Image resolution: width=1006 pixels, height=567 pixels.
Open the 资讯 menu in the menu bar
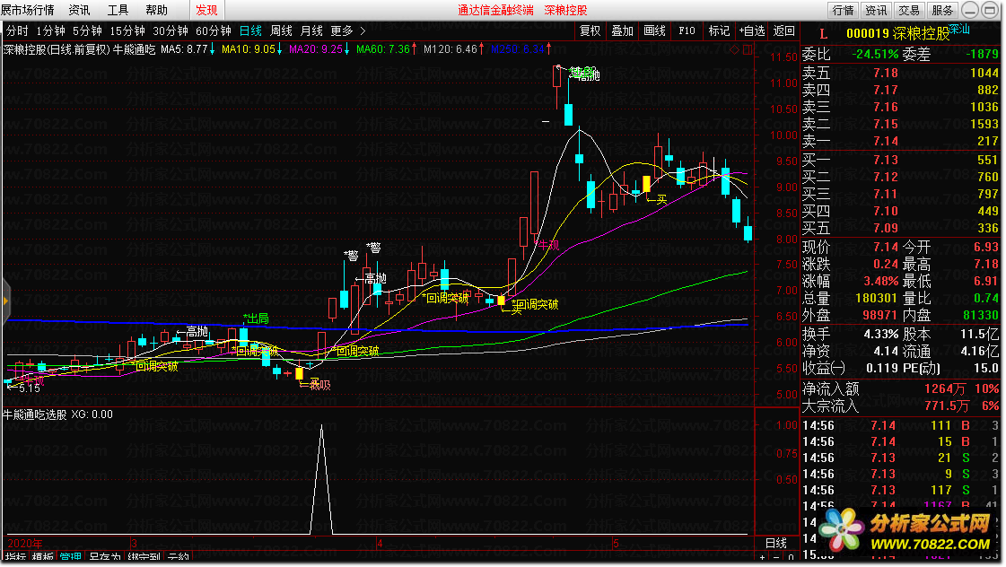pos(79,10)
